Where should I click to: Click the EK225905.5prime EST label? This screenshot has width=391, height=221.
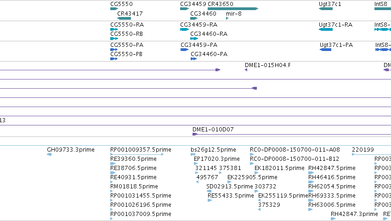(x=252, y=177)
